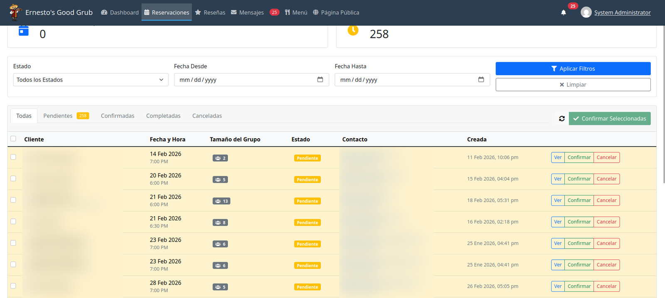Image resolution: width=665 pixels, height=298 pixels.
Task: Check the 21 Feb 6:30 PM reservation row
Action: 13,222
